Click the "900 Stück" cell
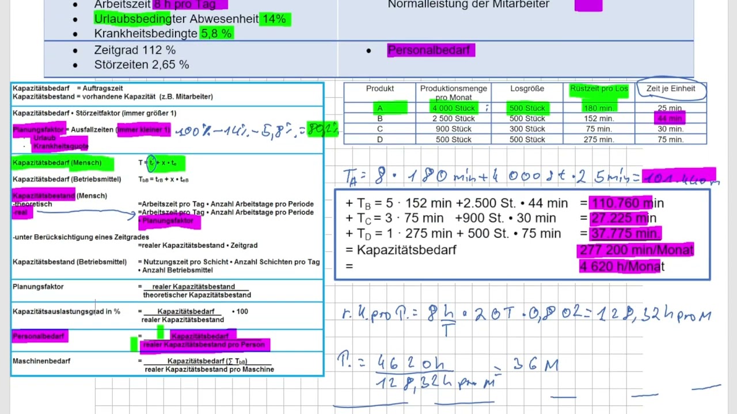This screenshot has width=737, height=414. click(x=454, y=129)
